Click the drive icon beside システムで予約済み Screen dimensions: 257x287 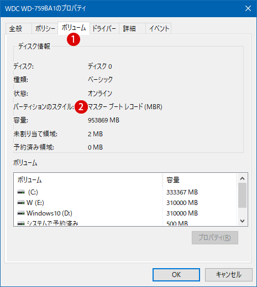pyautogui.click(x=21, y=223)
